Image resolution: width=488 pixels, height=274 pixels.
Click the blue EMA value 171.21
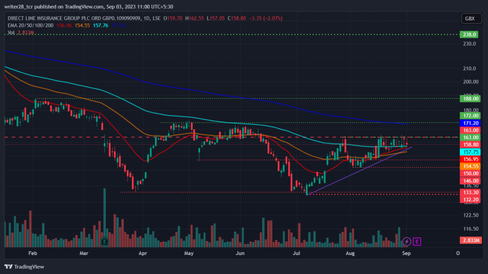pyautogui.click(x=119, y=26)
